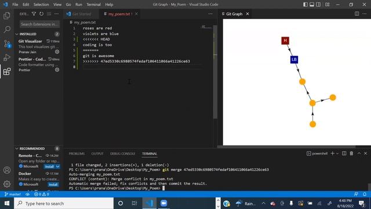The width and height of the screenshot is (371, 209).
Task: Open the Extensions view icon
Action: (x=7, y=71)
